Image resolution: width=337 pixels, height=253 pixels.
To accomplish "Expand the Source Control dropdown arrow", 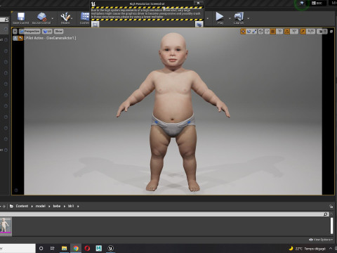I will click(x=53, y=18).
